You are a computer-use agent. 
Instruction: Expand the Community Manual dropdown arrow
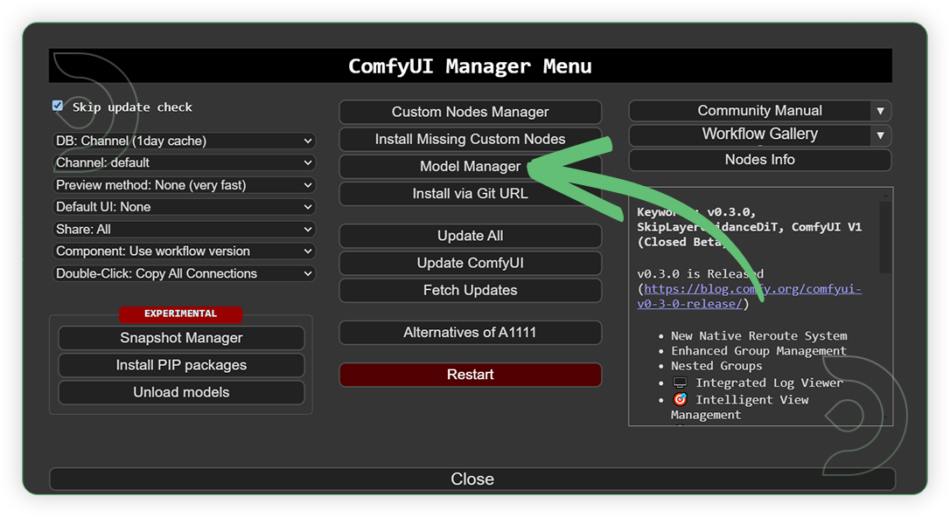[882, 110]
